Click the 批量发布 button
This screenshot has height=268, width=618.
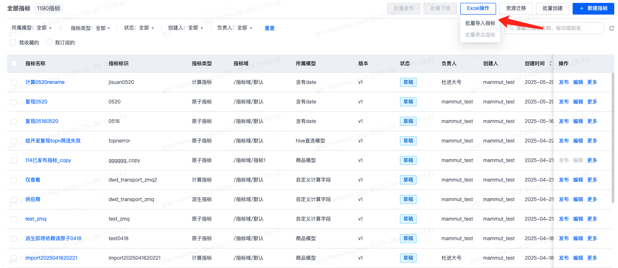[404, 8]
